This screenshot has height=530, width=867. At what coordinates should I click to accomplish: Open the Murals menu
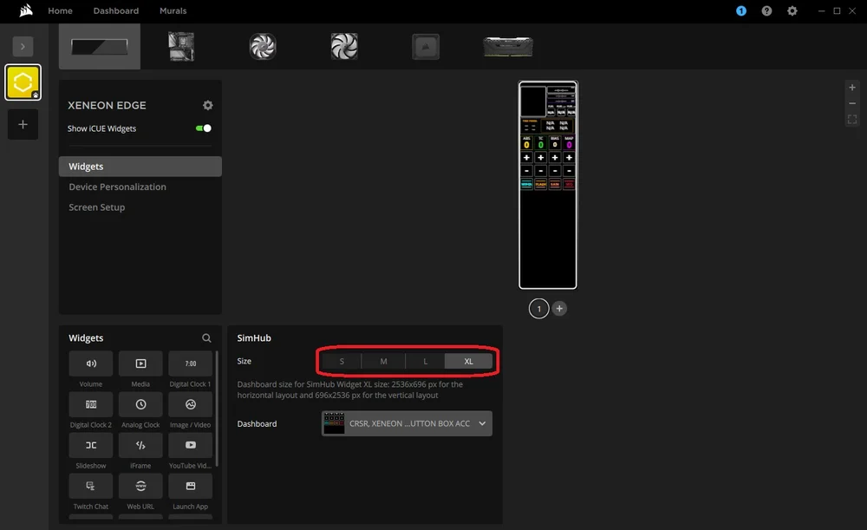[x=173, y=10]
